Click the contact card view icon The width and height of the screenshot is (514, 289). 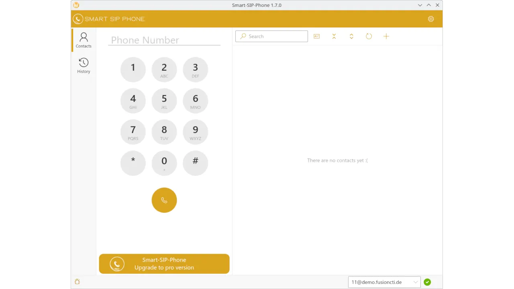point(317,36)
